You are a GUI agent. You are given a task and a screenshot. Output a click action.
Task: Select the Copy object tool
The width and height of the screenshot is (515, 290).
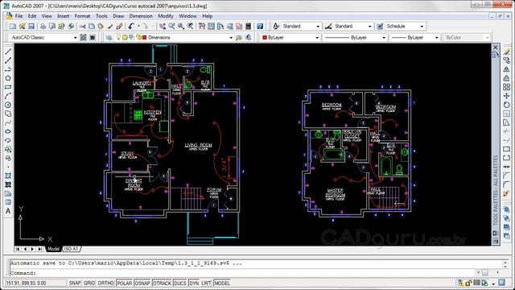pyautogui.click(x=507, y=60)
